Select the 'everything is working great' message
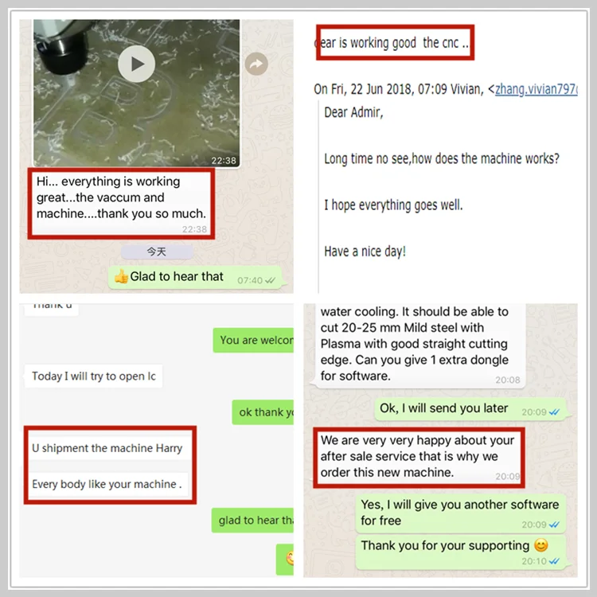597x597 pixels. pos(121,204)
